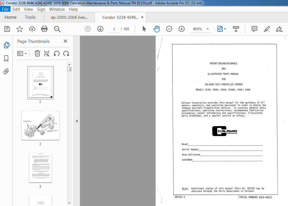Viewport: 288px width, 206px height.
Task: Open the Sign document tool
Action: click(x=279, y=29)
